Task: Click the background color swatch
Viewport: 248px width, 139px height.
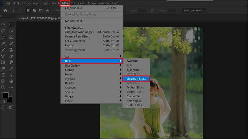Action: pos(10,100)
